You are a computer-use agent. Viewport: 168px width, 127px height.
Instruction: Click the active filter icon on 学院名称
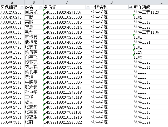[x=131, y=7]
